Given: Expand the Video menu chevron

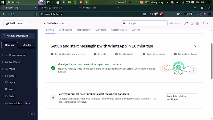Looking at the screenshot, I should tap(3, 96).
